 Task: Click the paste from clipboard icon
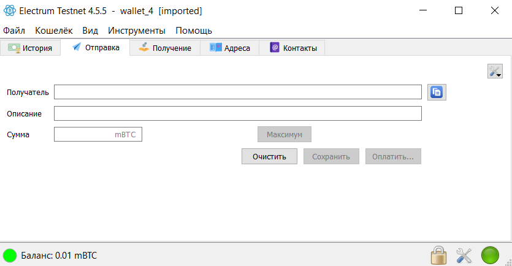click(437, 92)
